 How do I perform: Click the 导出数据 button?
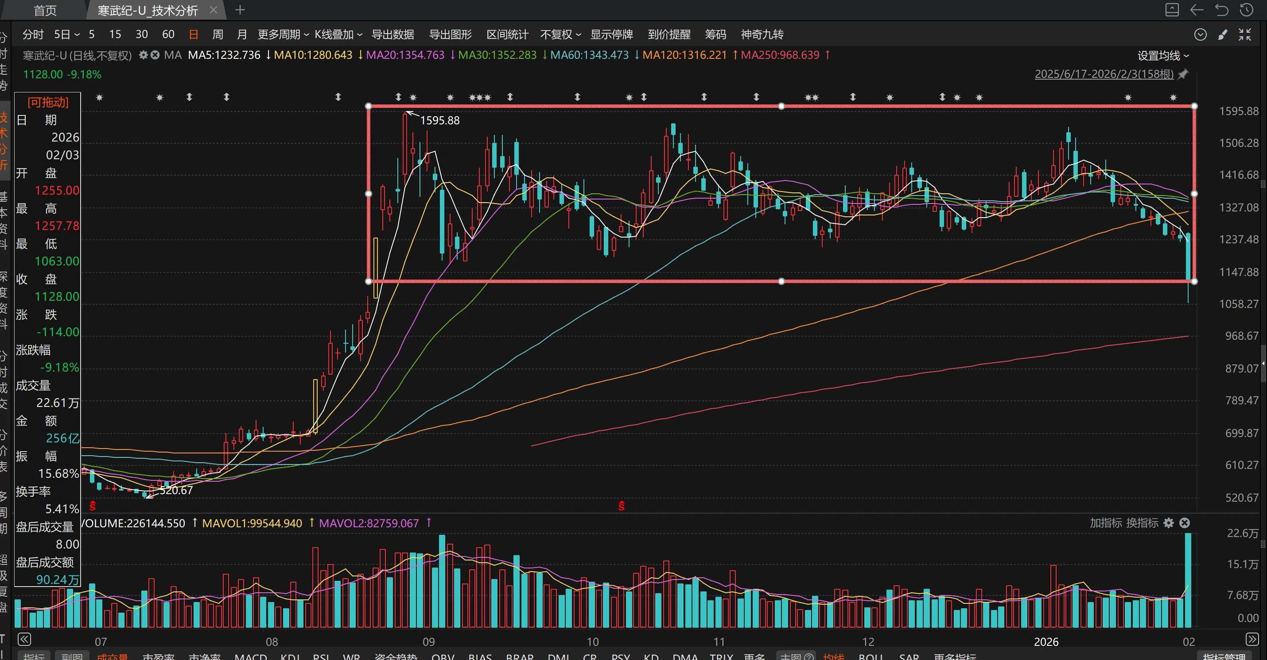393,35
